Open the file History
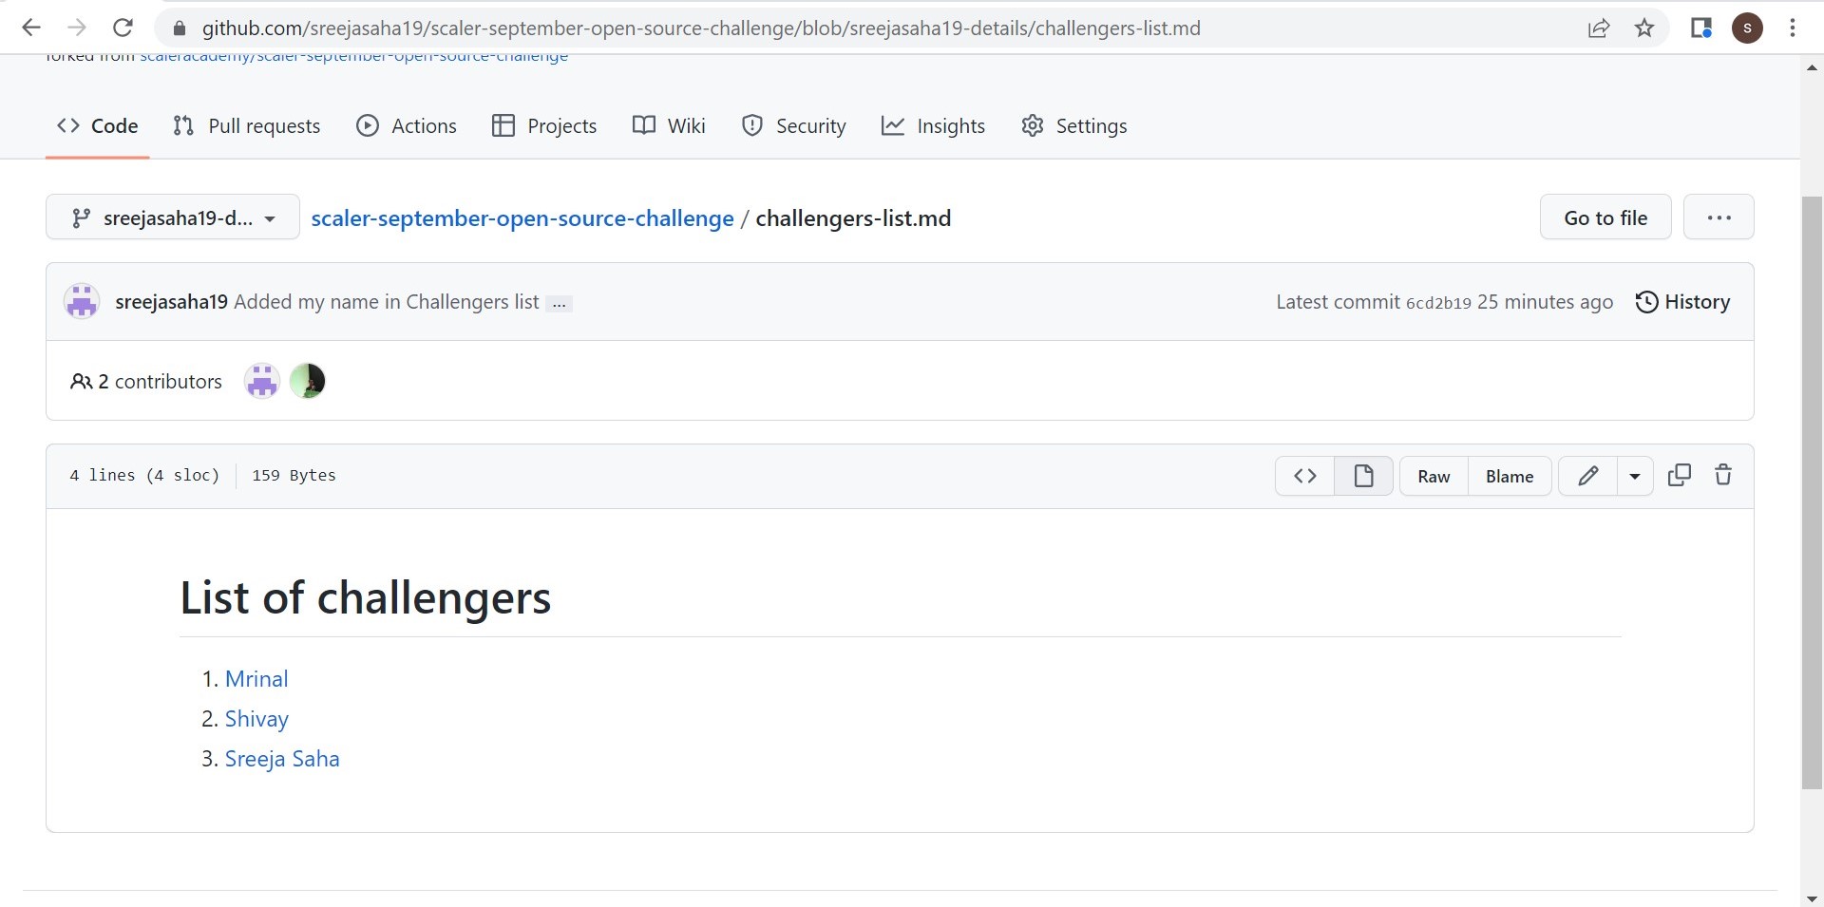 tap(1682, 302)
